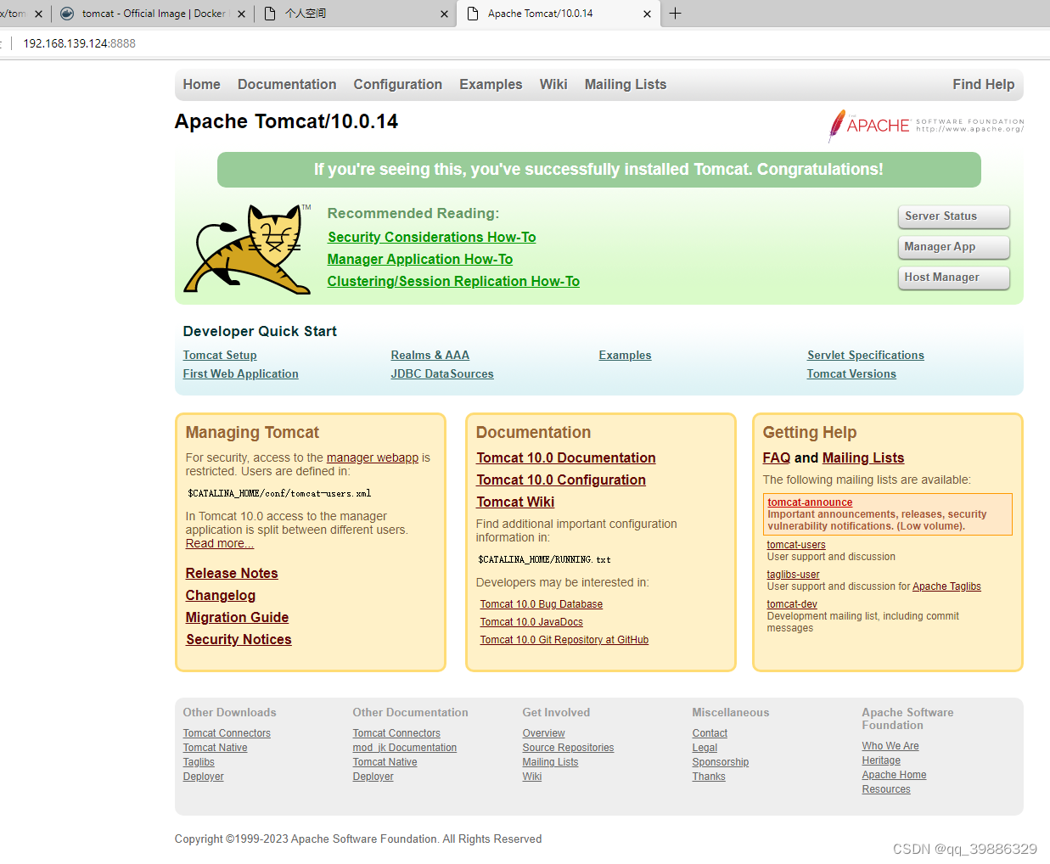Open mod_jk Documentation link
The image size is (1050, 864).
point(405,748)
